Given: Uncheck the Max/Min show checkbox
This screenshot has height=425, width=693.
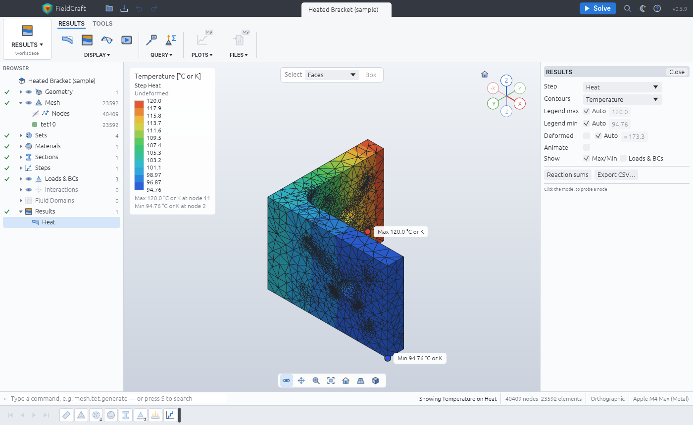Looking at the screenshot, I should tap(587, 158).
